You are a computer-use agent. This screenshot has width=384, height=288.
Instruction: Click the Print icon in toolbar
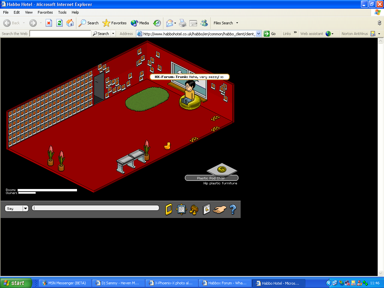coord(182,23)
